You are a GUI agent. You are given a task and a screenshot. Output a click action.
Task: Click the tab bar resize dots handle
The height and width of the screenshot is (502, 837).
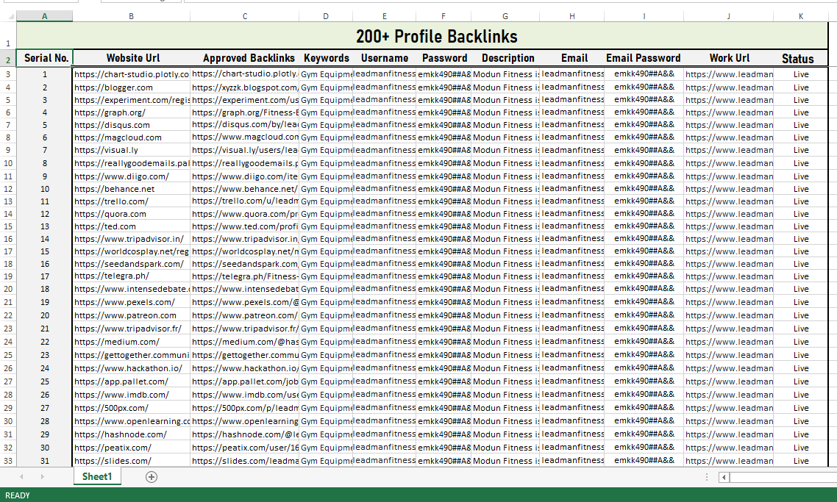(707, 477)
